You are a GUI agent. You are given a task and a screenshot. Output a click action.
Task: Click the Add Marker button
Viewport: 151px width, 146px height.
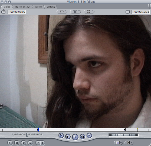(30, 143)
